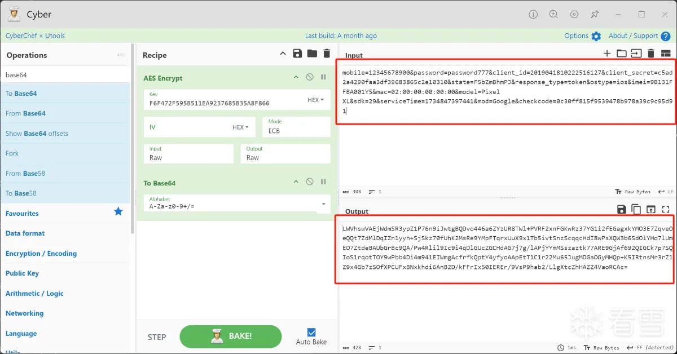This screenshot has height=354, width=677.
Task: Collapse the AES Encrypt operation
Action: click(x=296, y=77)
